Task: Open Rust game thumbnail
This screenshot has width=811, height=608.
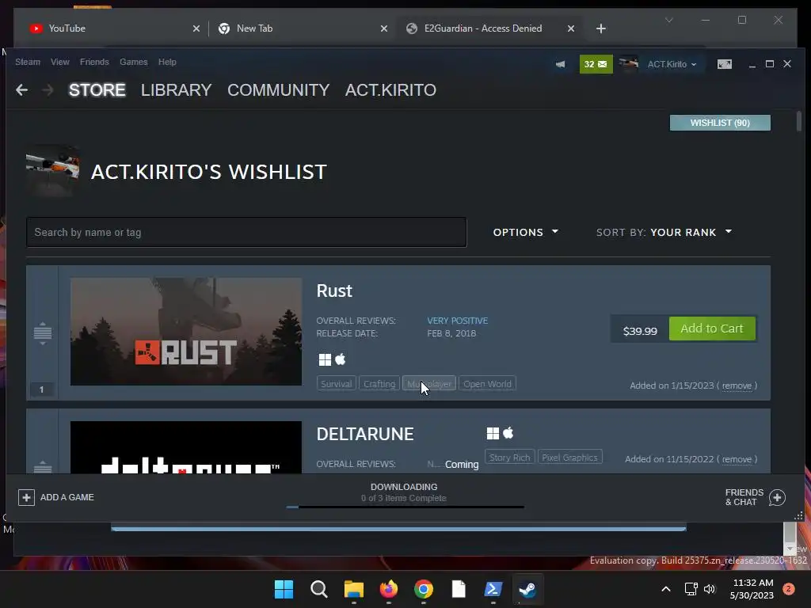Action: (185, 332)
